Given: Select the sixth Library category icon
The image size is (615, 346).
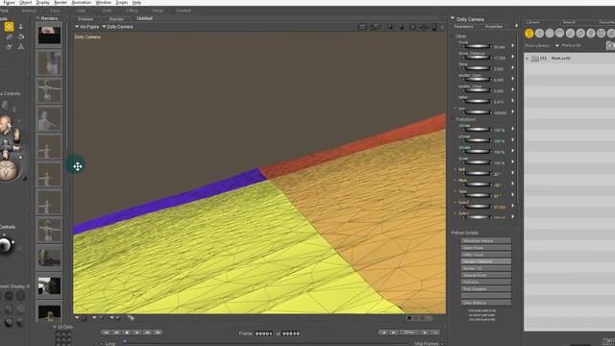Looking at the screenshot, I should (580, 34).
